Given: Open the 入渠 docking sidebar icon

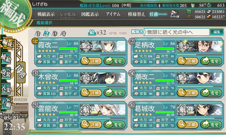Looking at the screenshot, I should click(x=6, y=89).
